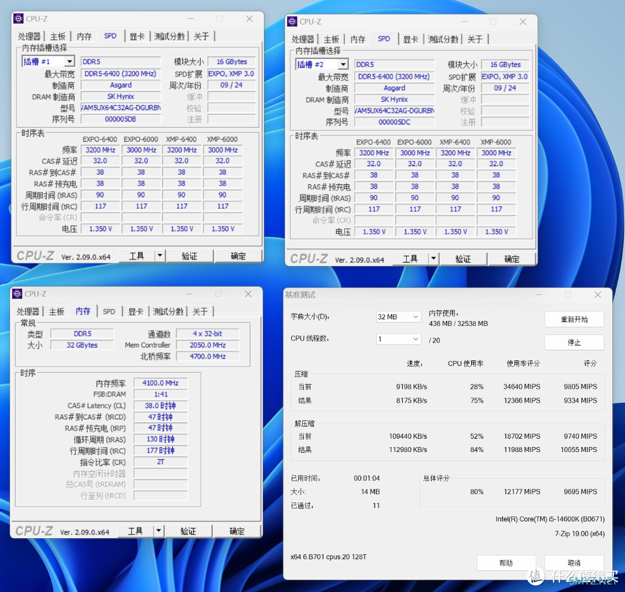
Task: Open dictionary size 32 MB dropdown
Action: click(x=399, y=317)
